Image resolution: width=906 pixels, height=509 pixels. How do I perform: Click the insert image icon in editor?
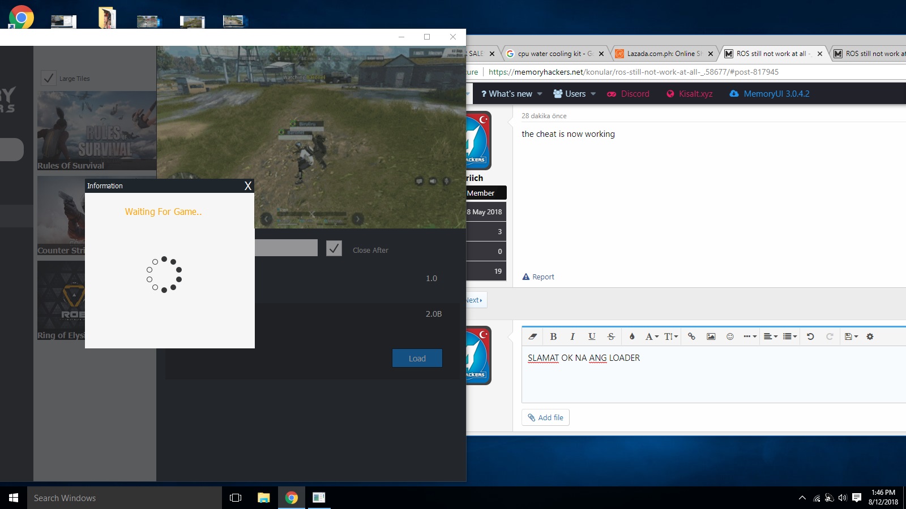click(711, 337)
